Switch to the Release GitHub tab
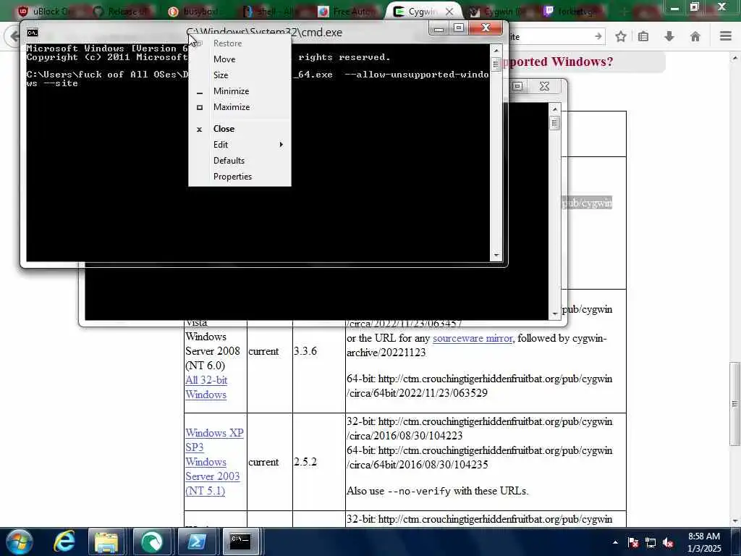Image resolution: width=741 pixels, height=556 pixels. click(x=121, y=12)
